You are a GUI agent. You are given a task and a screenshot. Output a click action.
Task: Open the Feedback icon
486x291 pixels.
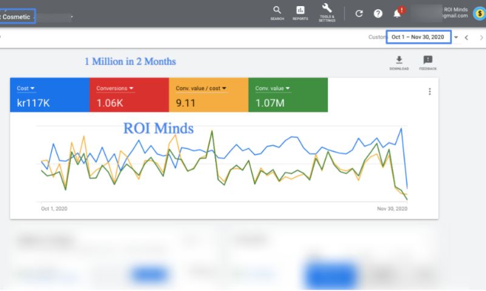tap(428, 62)
